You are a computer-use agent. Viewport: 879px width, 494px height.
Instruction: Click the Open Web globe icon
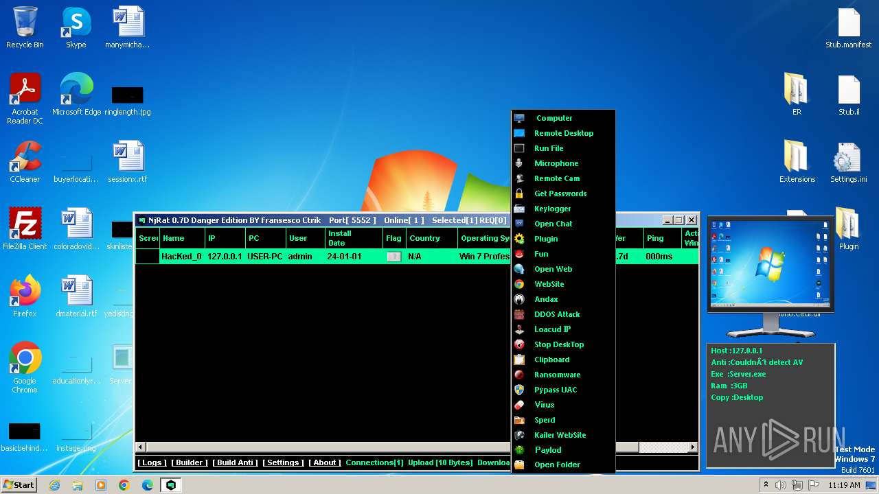(519, 269)
